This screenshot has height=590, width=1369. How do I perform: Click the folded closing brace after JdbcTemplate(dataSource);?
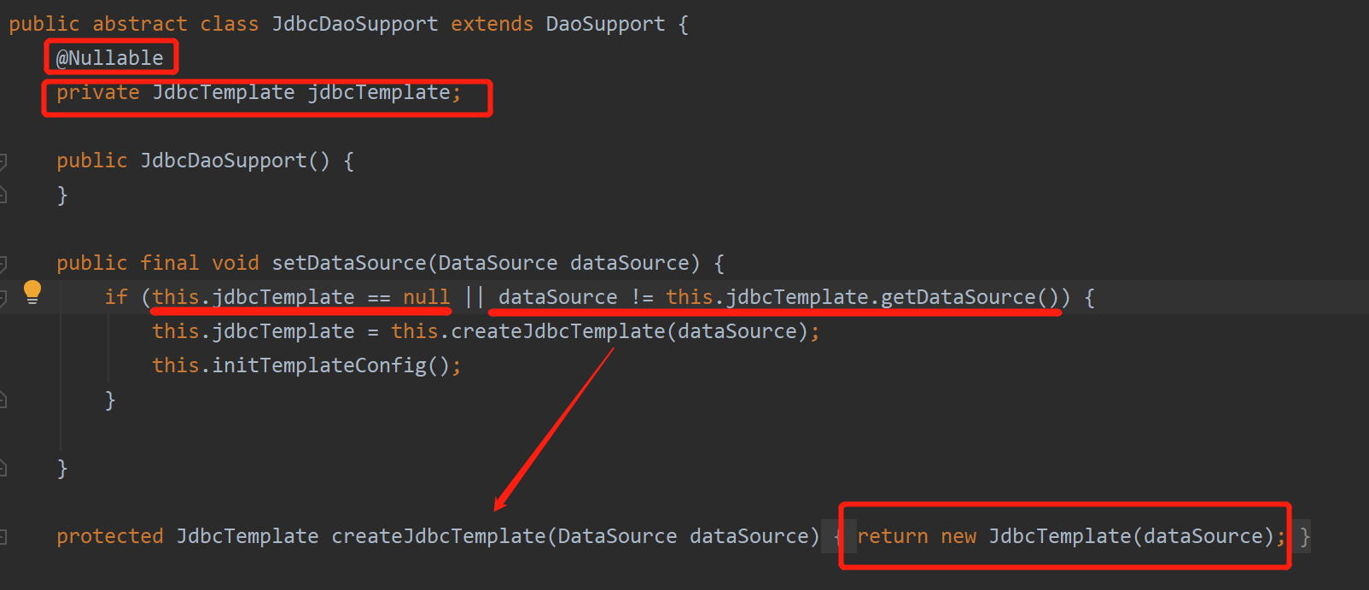1304,536
